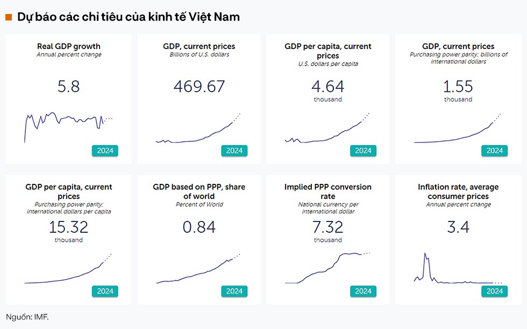Open "Inflation rate, average consumer prices" title

[458, 191]
